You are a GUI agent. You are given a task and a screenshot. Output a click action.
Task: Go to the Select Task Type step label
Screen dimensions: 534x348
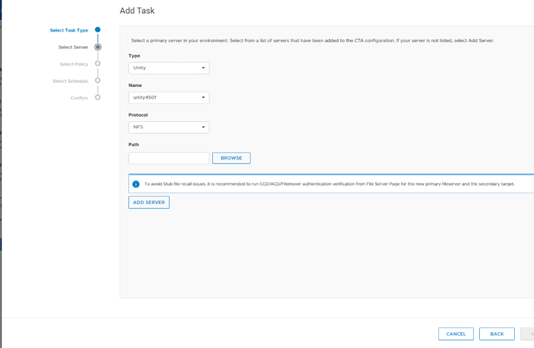coord(68,30)
